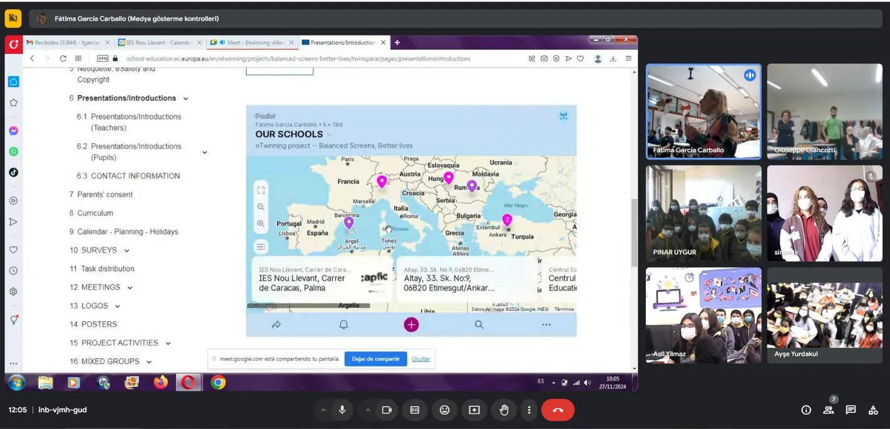Screen dimensions: 890x429
Task: Switch to the IES Nou Llevant Calendar tab
Action: pyautogui.click(x=160, y=43)
